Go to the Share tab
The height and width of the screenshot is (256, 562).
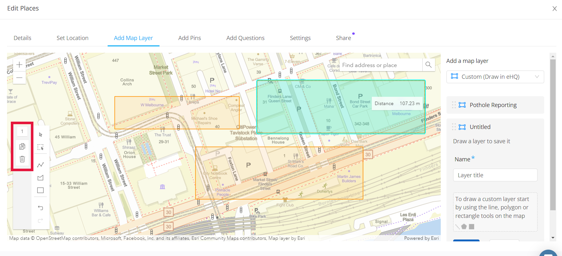click(x=344, y=38)
